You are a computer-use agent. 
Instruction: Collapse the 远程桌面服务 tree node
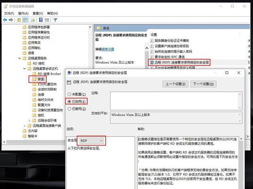19,58
